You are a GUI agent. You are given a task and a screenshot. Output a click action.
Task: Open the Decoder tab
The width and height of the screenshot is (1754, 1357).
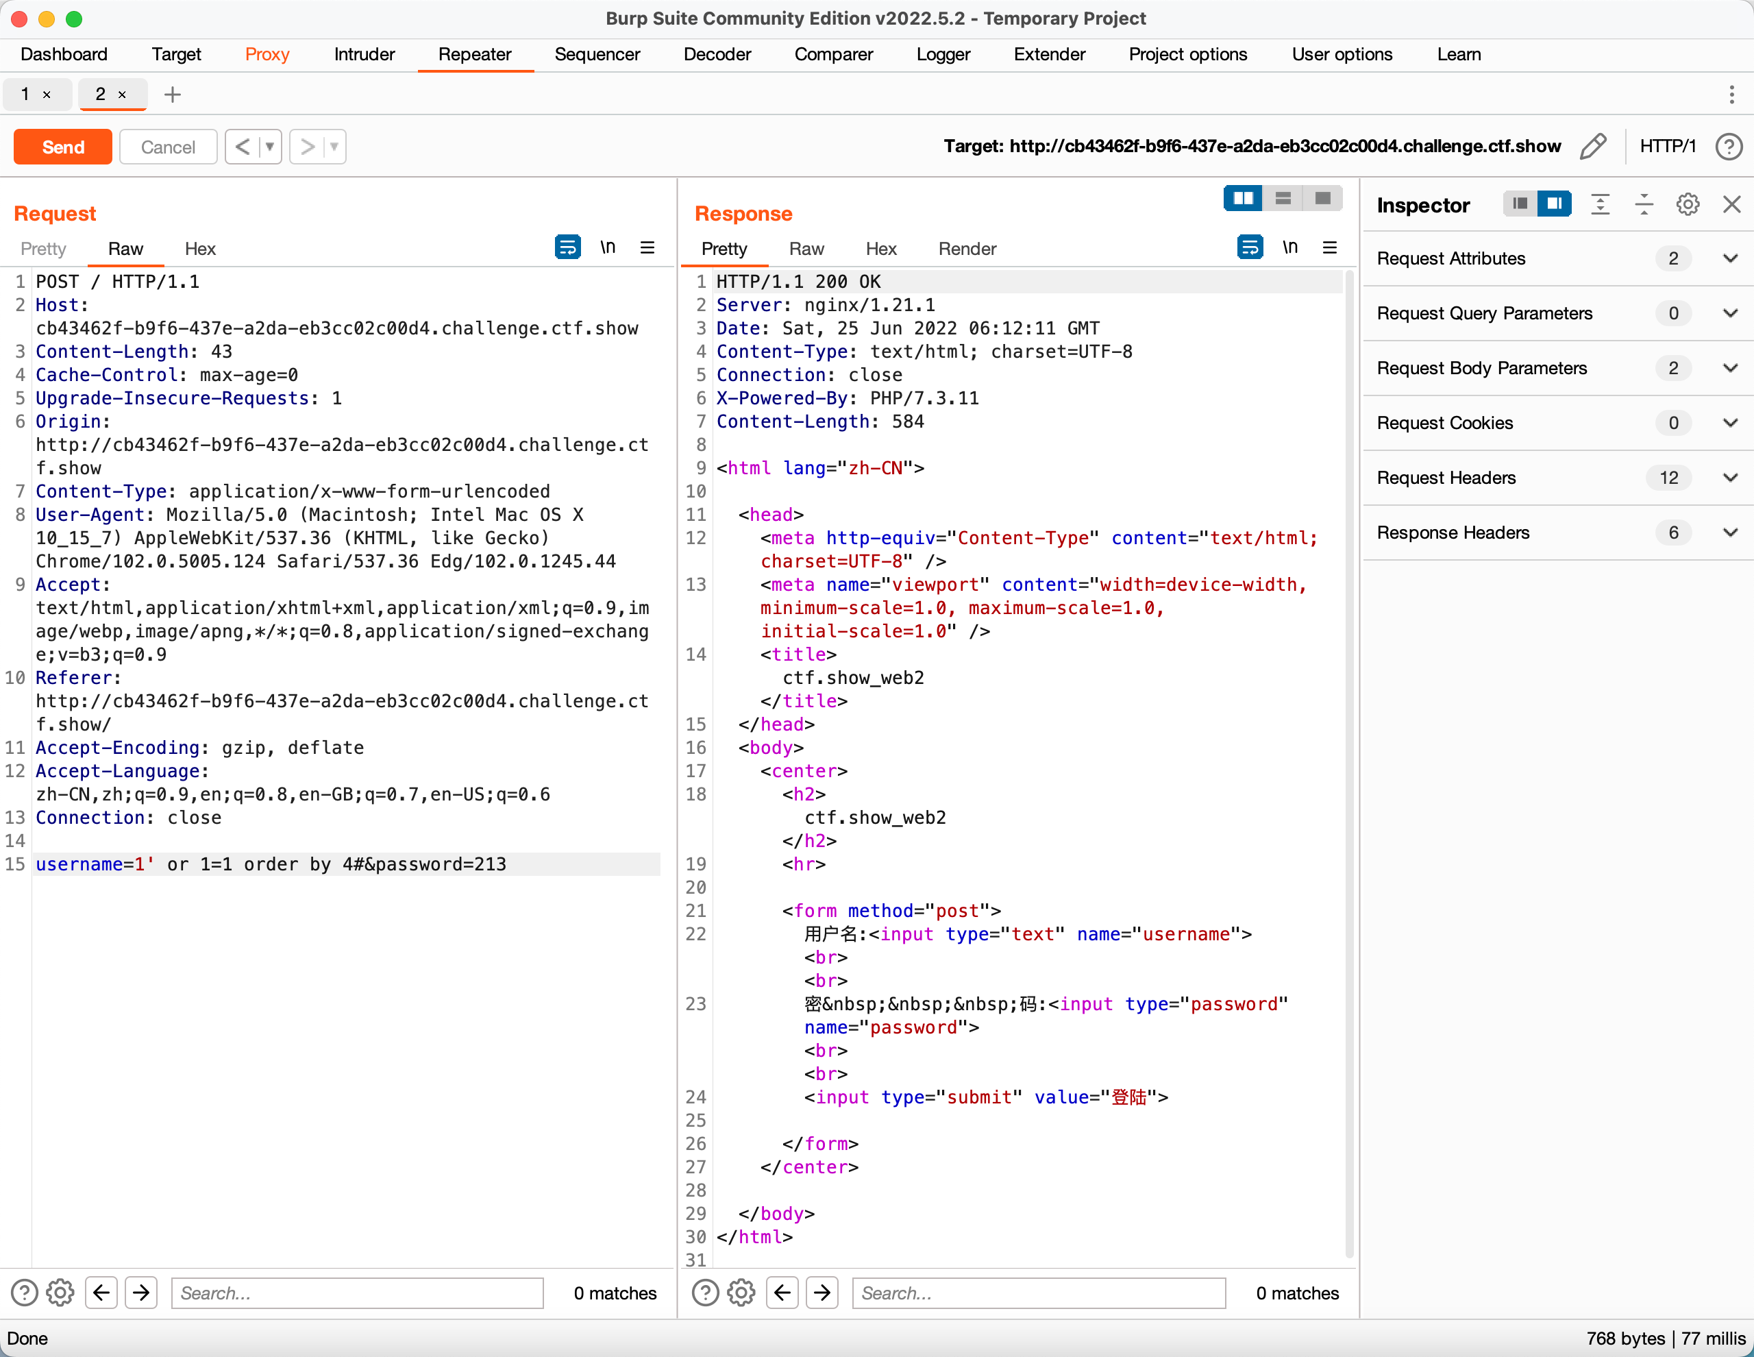[x=717, y=55]
